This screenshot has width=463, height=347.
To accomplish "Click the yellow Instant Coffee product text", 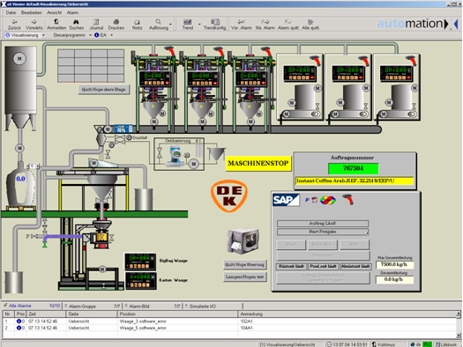I will pos(355,181).
